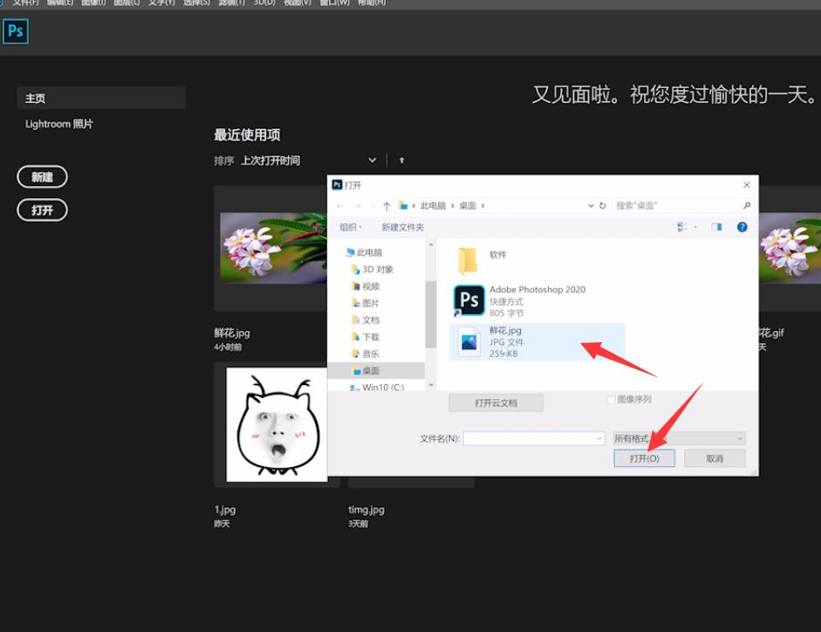Click 桌面 in the address breadcrumb
The width and height of the screenshot is (821, 632).
pos(468,206)
